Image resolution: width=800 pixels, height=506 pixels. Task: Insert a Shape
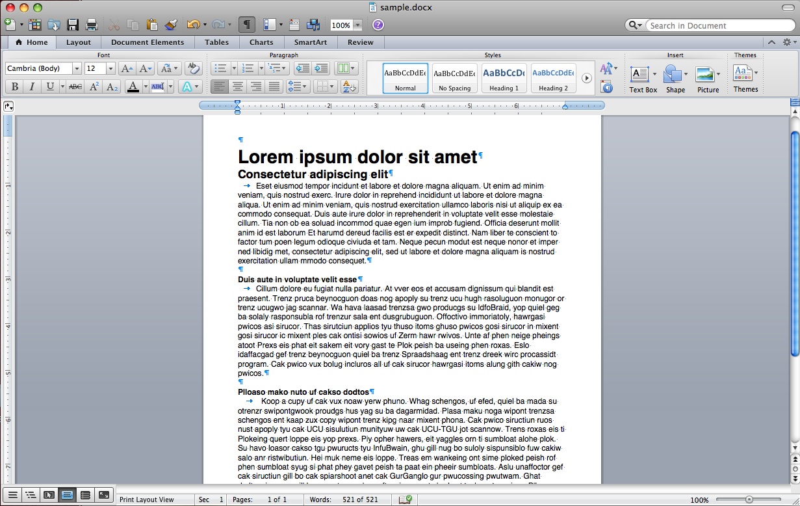click(675, 79)
